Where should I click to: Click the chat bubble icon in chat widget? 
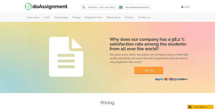tap(190, 107)
